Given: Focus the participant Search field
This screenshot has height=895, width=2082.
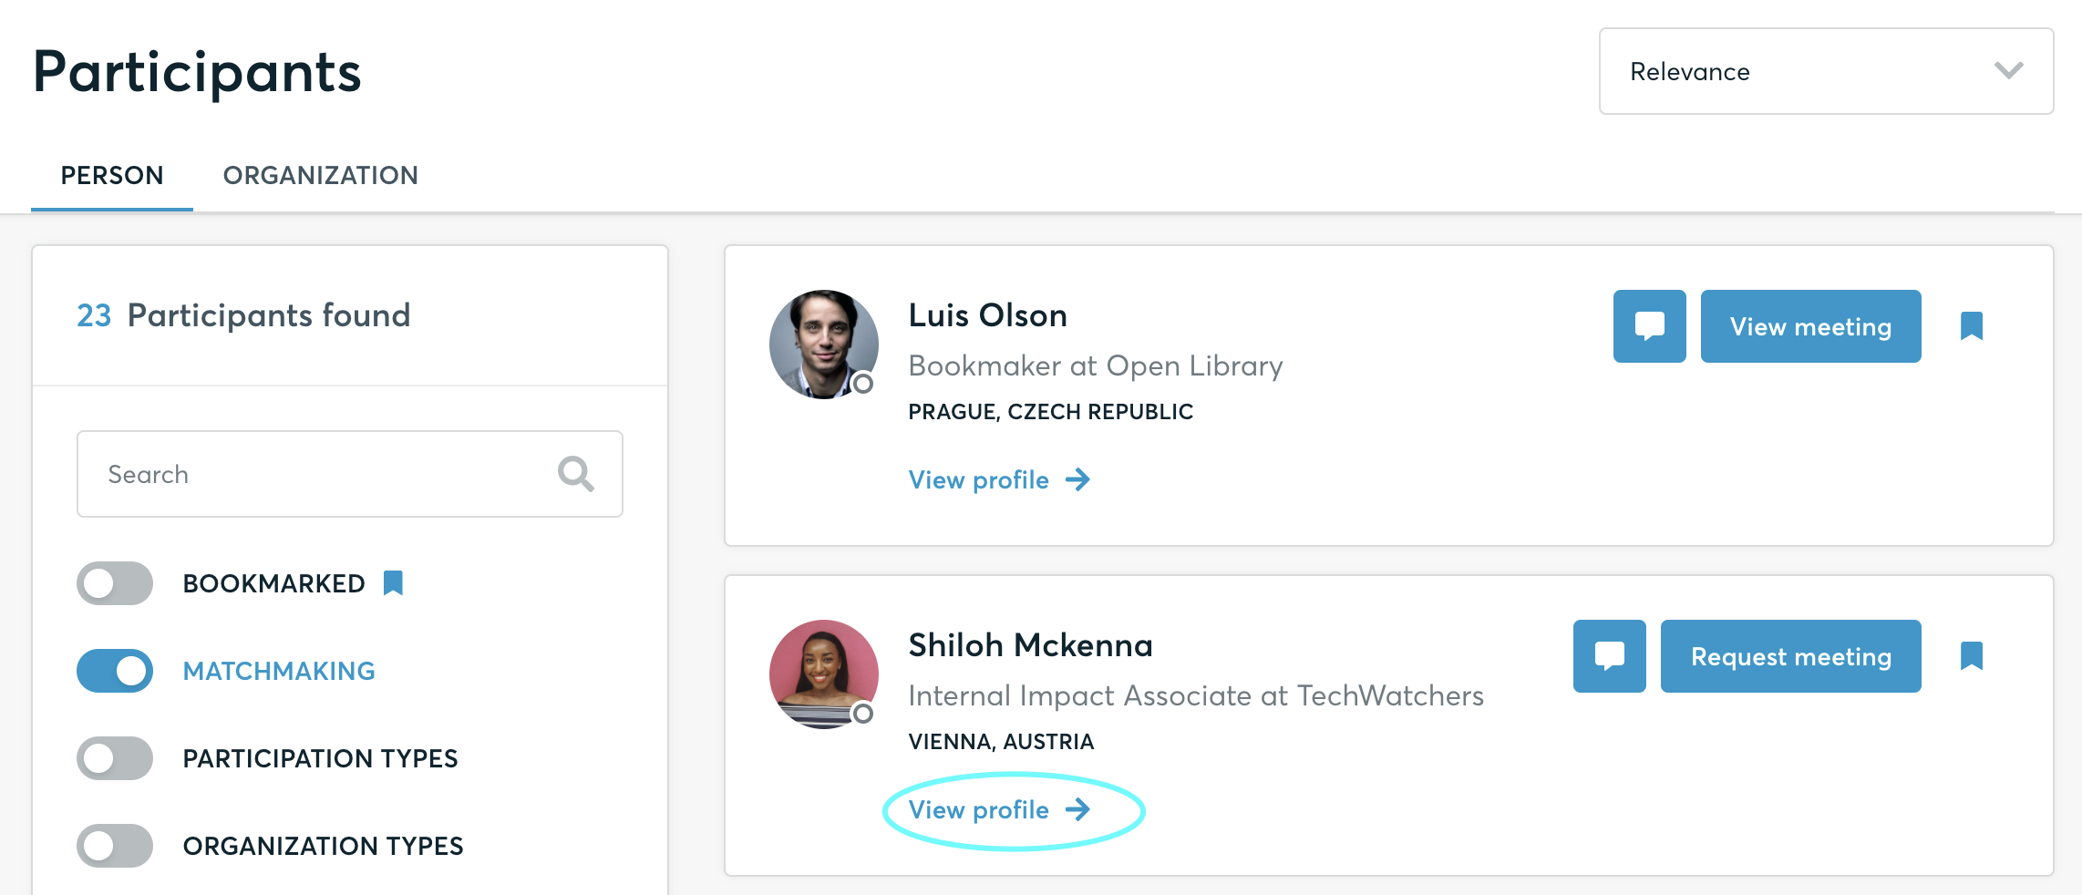Looking at the screenshot, I should coord(350,474).
